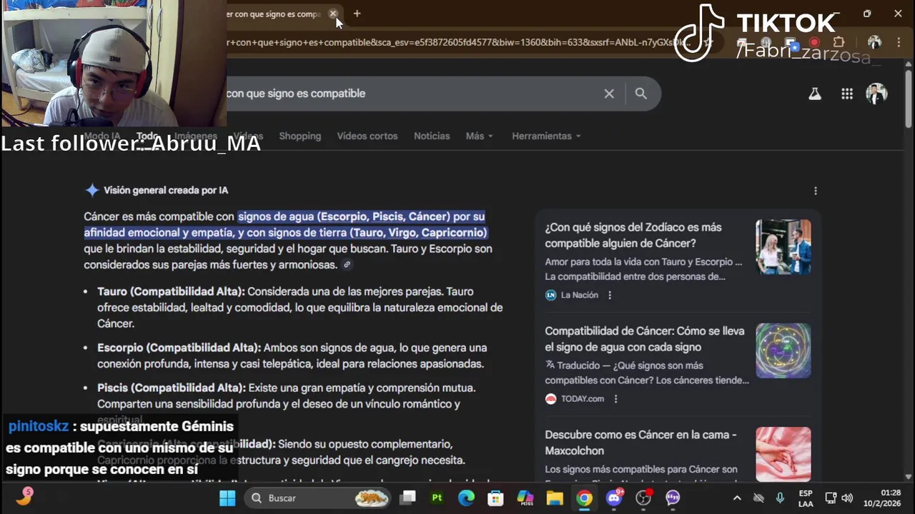Click 'Piscis (Compatibilidad Alta):' bullet text
915x514 pixels.
click(172, 388)
